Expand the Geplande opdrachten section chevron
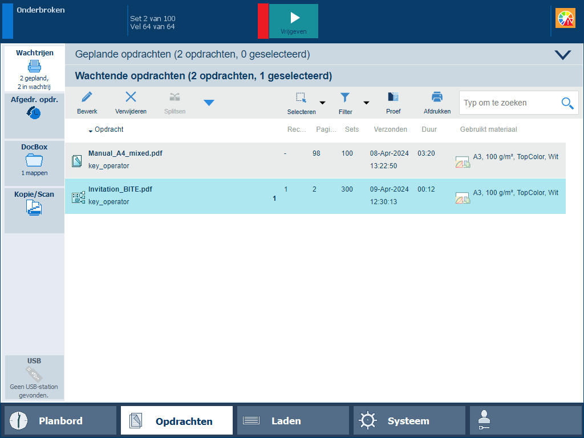Image resolution: width=584 pixels, height=438 pixels. [562, 55]
